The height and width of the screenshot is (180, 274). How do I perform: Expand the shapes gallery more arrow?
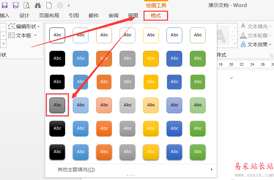3,44
